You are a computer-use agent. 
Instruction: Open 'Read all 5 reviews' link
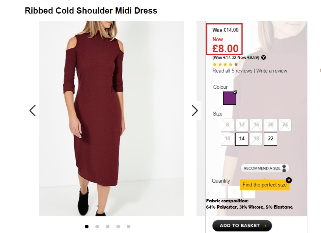pyautogui.click(x=232, y=71)
